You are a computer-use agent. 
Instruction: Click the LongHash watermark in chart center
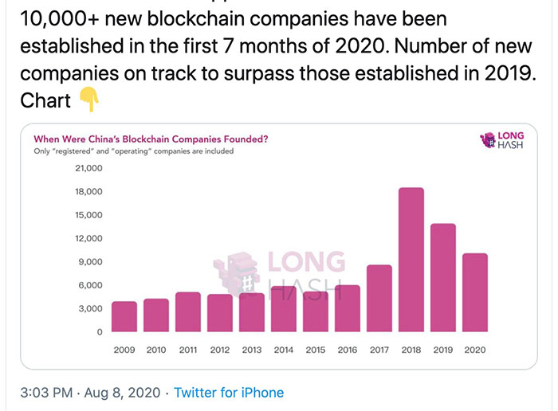point(277,275)
